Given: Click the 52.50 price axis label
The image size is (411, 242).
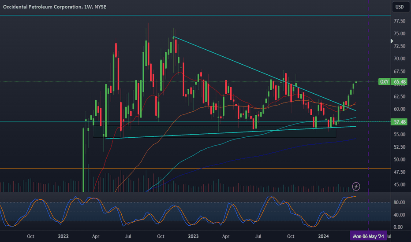Looking at the screenshot, I should [x=400, y=147].
